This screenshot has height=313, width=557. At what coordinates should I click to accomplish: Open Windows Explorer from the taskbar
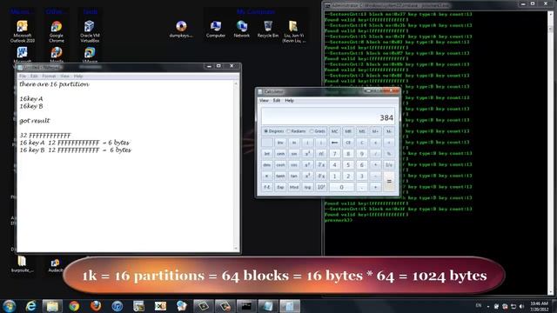(52, 306)
